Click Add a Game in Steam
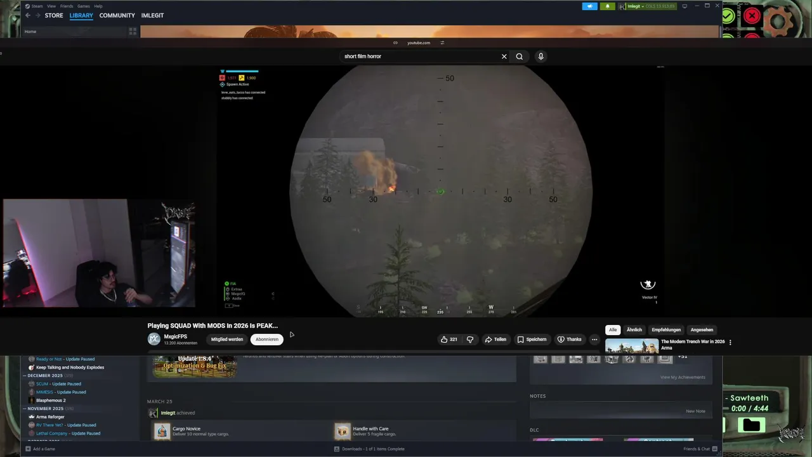 40,449
